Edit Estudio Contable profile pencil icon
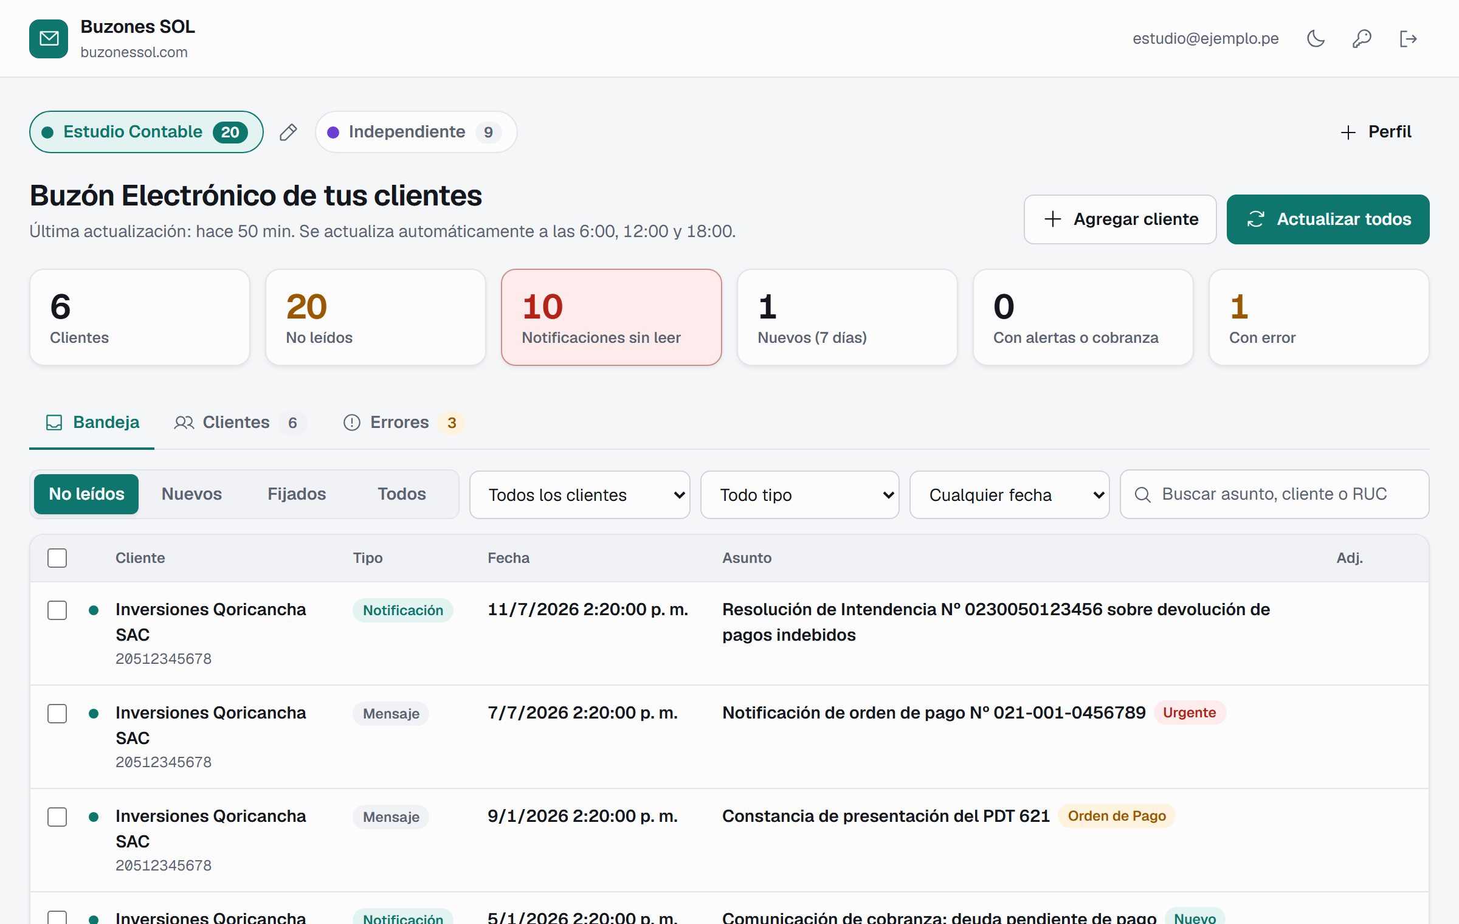The height and width of the screenshot is (924, 1459). [x=288, y=132]
